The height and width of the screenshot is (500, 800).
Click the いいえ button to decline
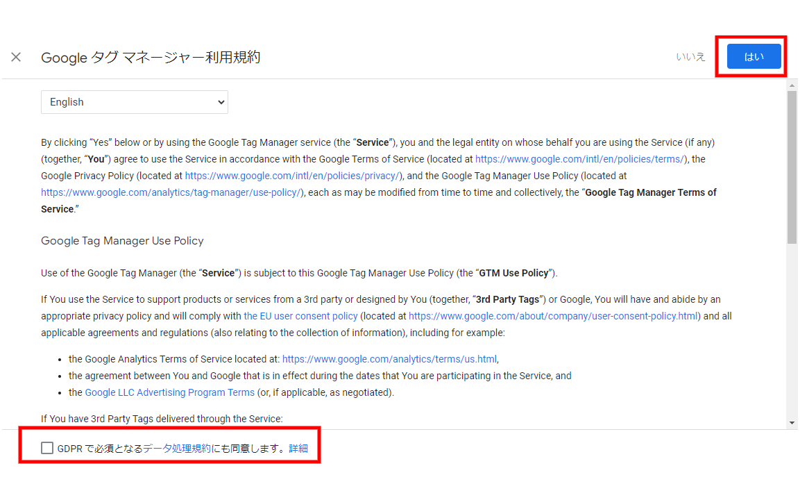coord(690,57)
